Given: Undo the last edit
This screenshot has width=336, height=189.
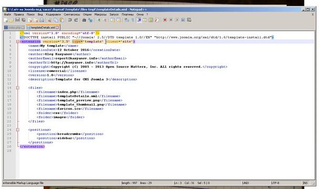Looking at the screenshot, I should tap(70, 20).
